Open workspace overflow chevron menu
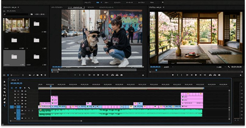The width and height of the screenshot is (246, 128). click(163, 2)
